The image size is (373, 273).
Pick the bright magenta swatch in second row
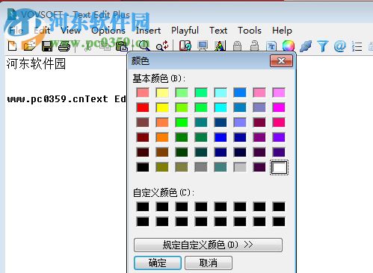pyautogui.click(x=279, y=107)
